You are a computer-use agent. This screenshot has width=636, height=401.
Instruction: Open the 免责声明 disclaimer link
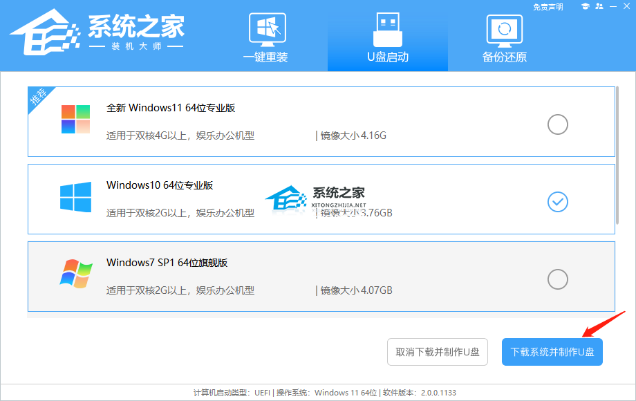pyautogui.click(x=548, y=7)
